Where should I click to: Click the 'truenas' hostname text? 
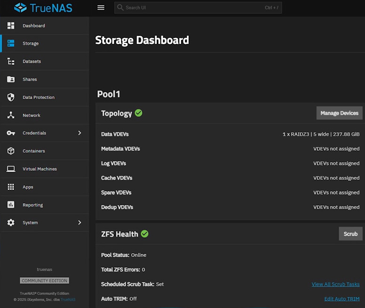click(x=45, y=269)
